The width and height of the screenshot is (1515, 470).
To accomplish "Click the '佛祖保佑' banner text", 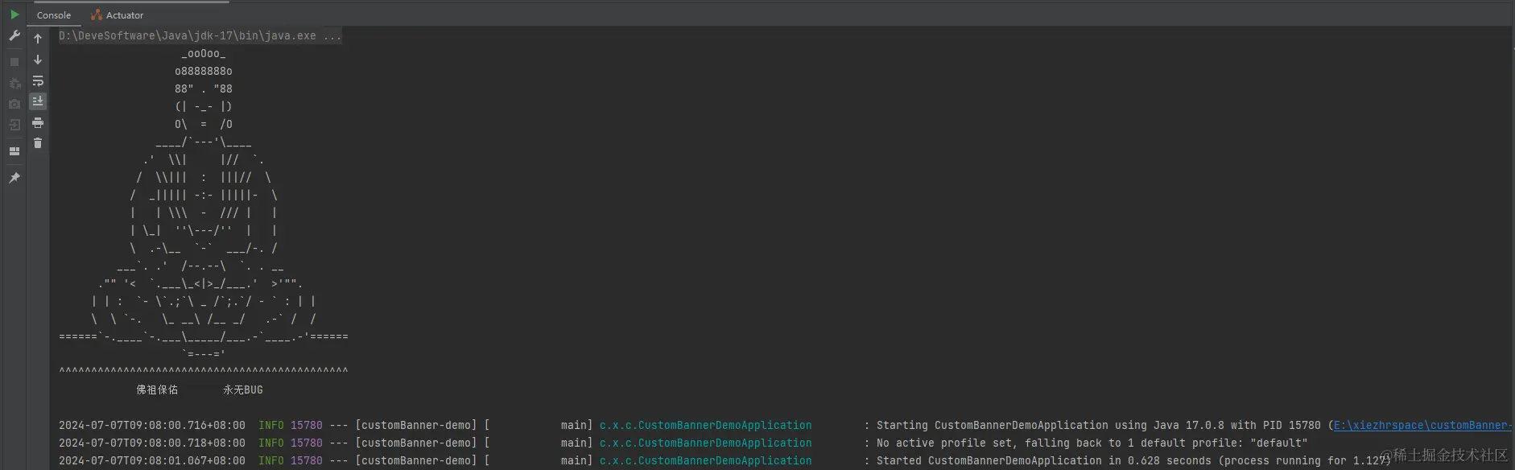I will click(x=157, y=390).
